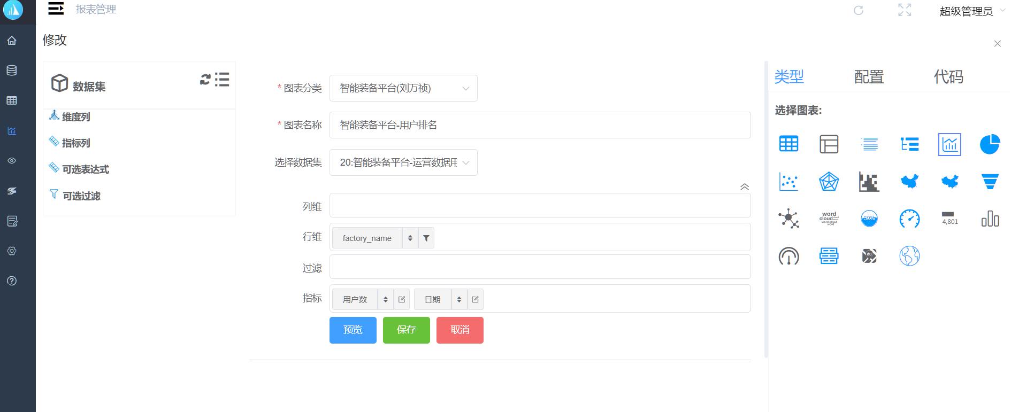Open the table grid sidebar item

point(12,100)
